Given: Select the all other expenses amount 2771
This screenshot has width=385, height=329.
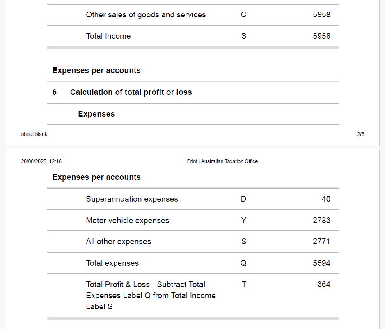Looking at the screenshot, I should (x=321, y=242).
